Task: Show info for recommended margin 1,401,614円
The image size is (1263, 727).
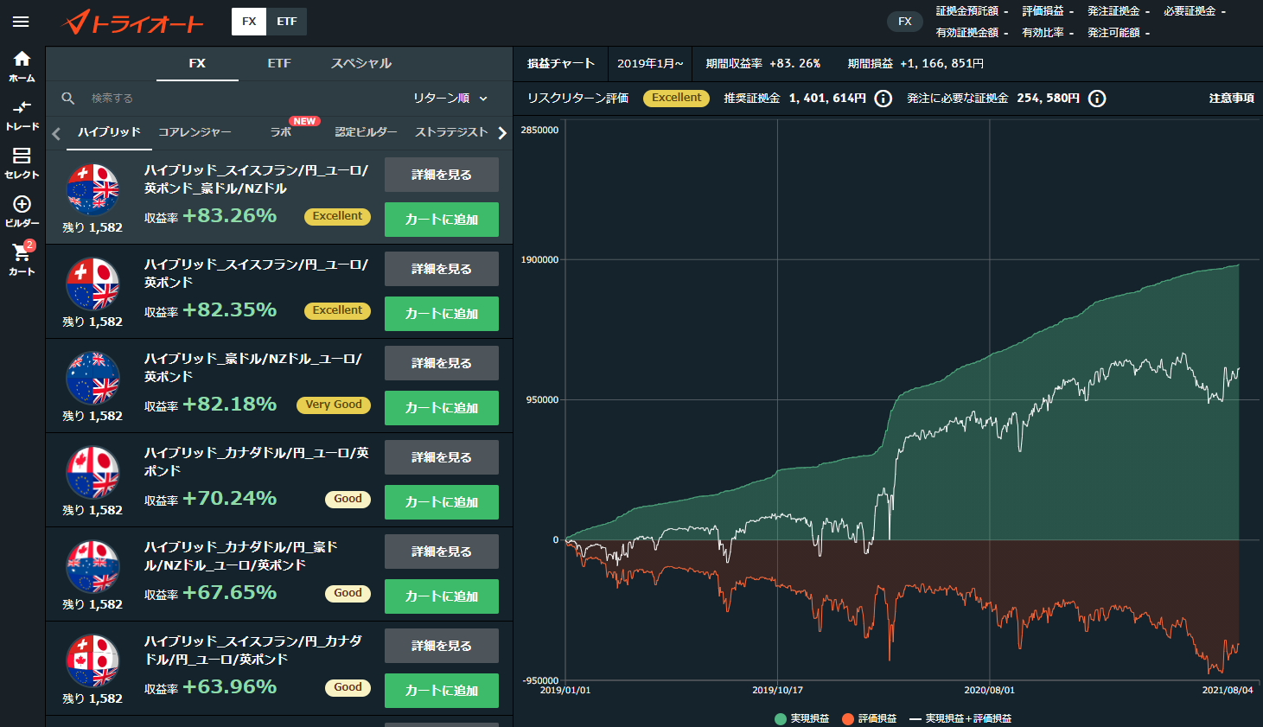Action: pyautogui.click(x=883, y=99)
